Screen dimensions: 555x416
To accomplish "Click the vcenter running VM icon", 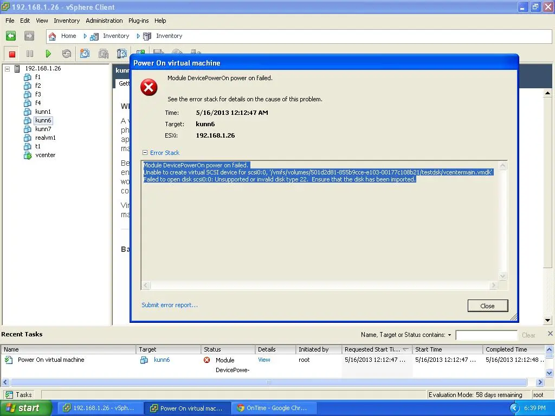I will [28, 155].
